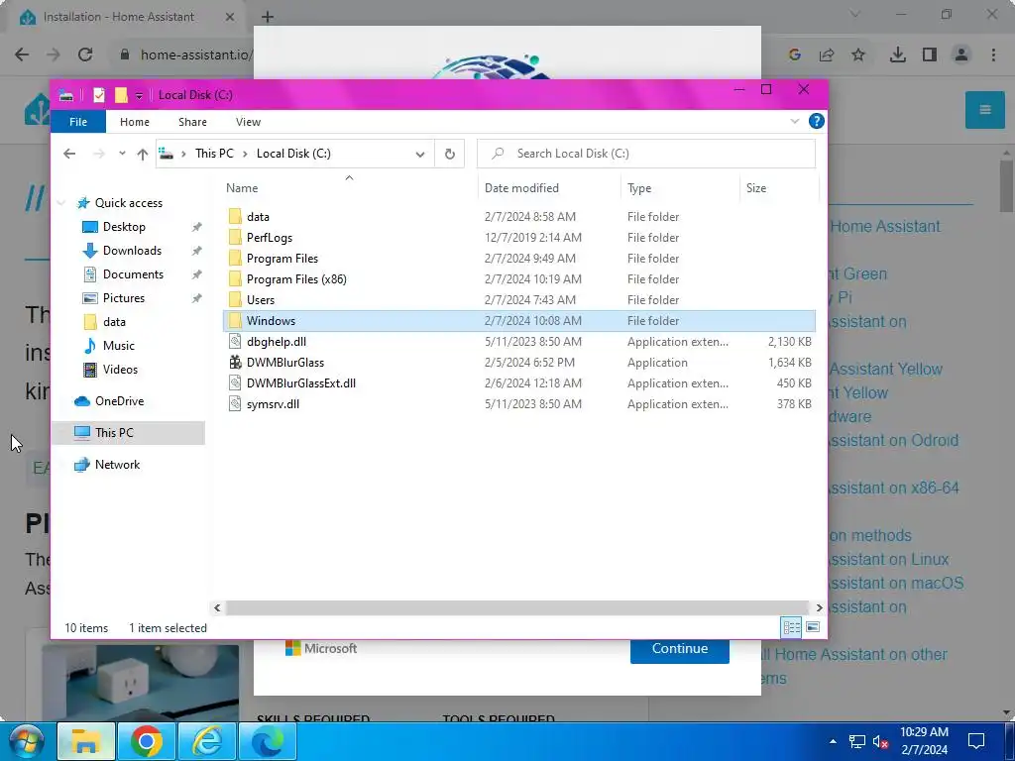Switch to the View ribbon tab
This screenshot has width=1015, height=761.
pyautogui.click(x=248, y=122)
